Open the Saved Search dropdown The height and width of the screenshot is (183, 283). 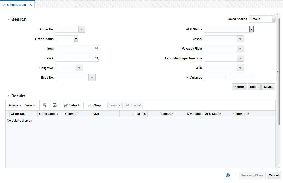coord(273,19)
